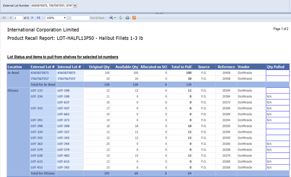Open external lot LOT-226

pyautogui.click(x=36, y=96)
